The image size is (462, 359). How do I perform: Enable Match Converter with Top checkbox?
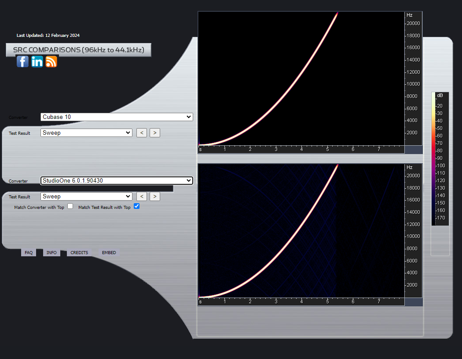coord(70,206)
